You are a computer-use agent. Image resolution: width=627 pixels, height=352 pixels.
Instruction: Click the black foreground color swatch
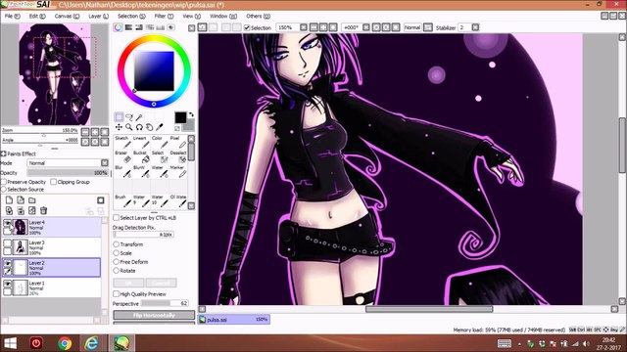180,117
